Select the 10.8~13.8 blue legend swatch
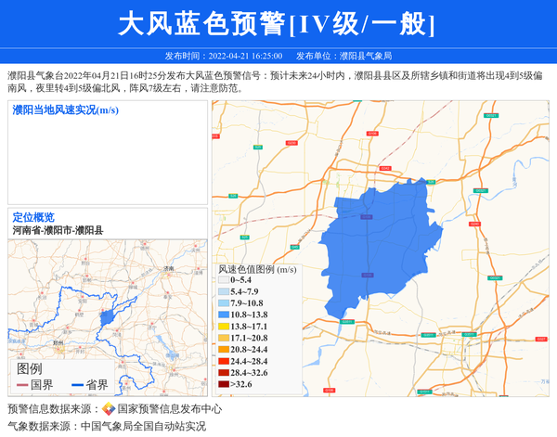 pos(224,315)
